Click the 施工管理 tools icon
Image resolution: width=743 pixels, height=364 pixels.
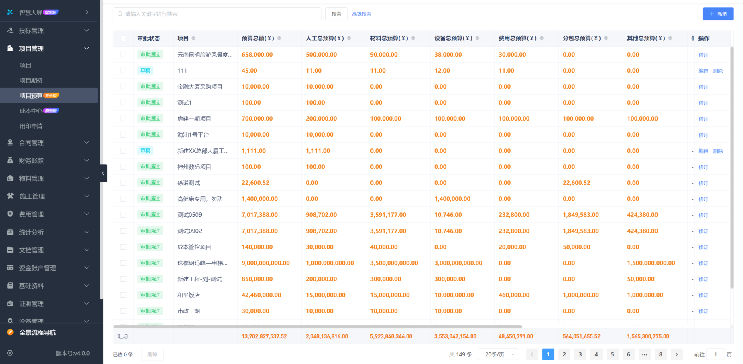pyautogui.click(x=10, y=196)
